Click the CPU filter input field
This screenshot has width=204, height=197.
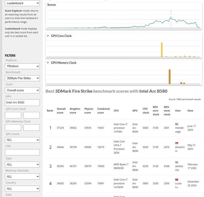click(x=22, y=152)
